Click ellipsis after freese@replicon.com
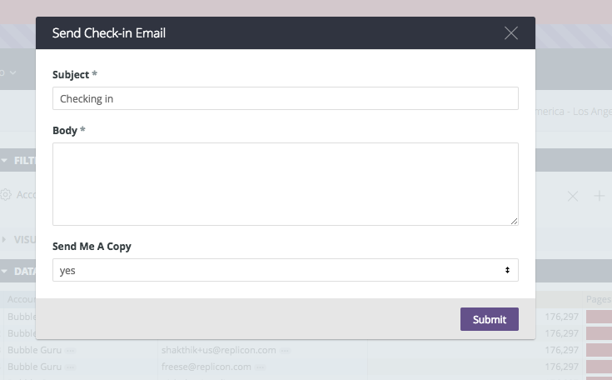612x380 pixels. point(261,367)
